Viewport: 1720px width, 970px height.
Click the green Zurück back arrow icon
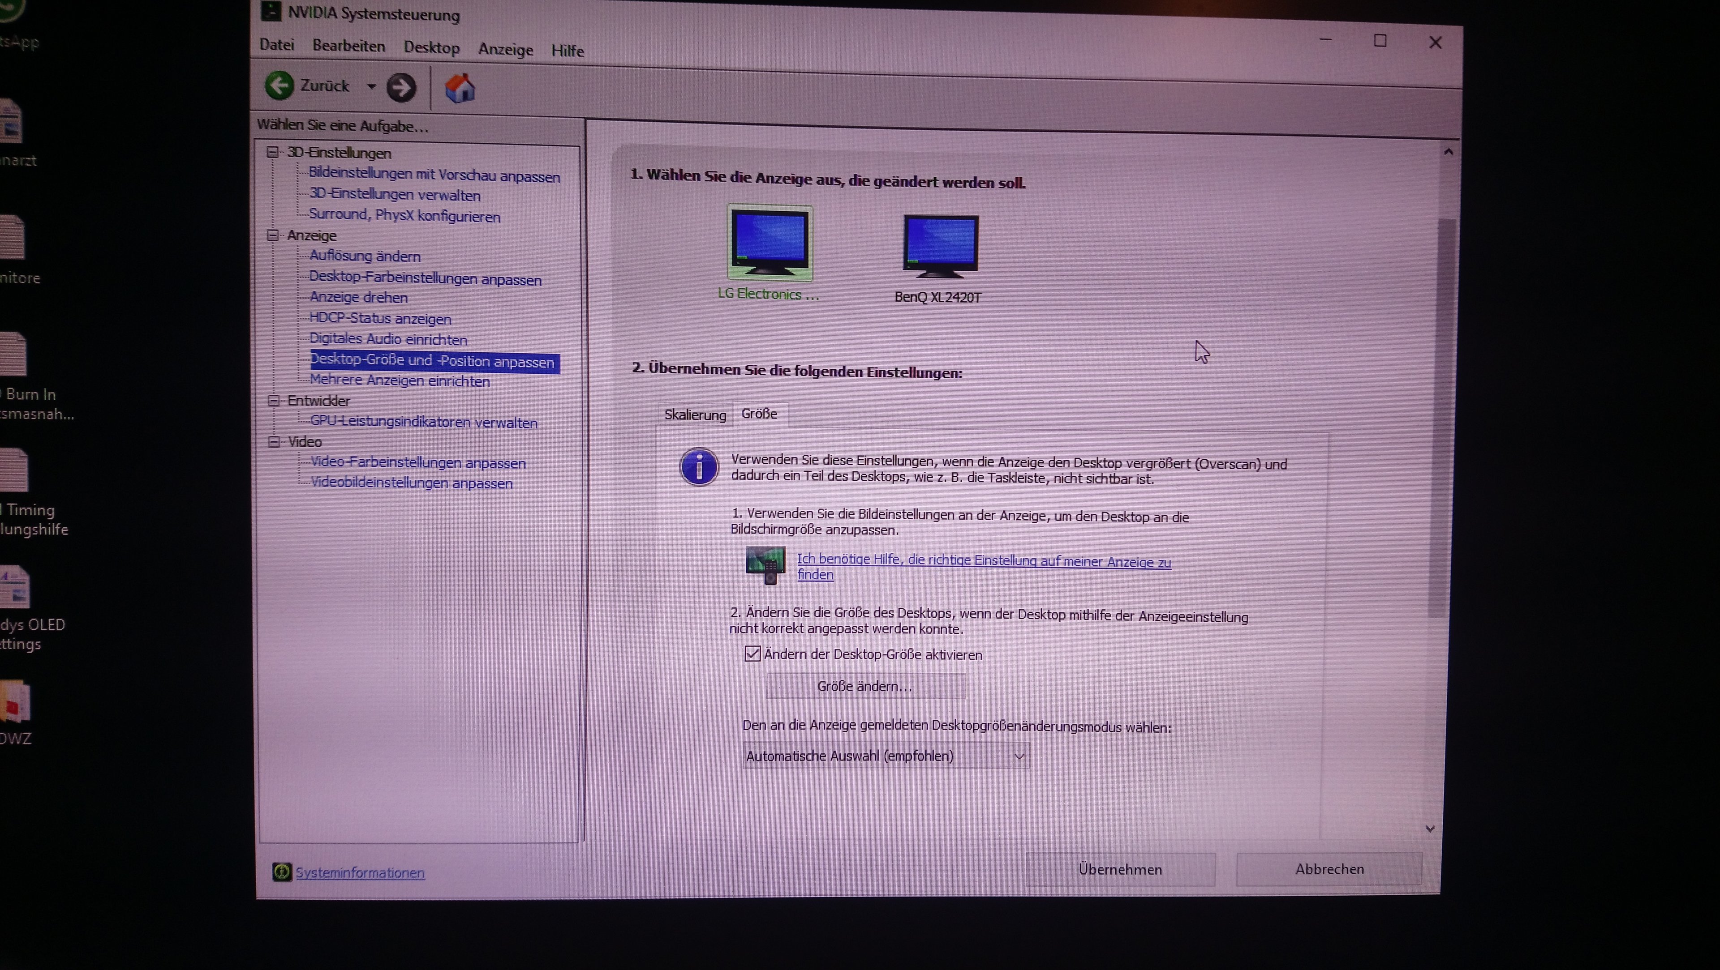click(x=279, y=85)
